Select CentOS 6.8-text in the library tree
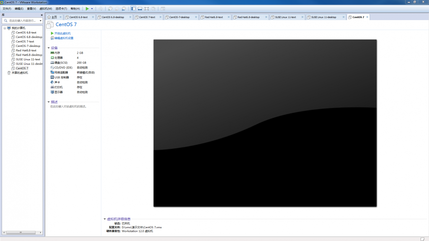 click(x=26, y=33)
